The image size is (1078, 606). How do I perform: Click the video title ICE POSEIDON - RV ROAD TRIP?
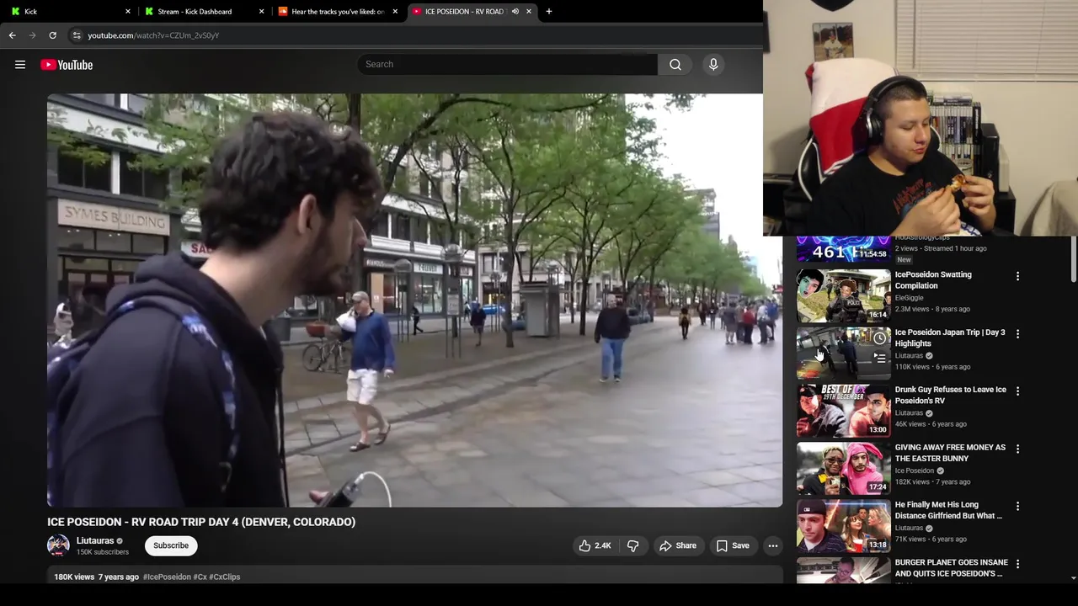[201, 522]
